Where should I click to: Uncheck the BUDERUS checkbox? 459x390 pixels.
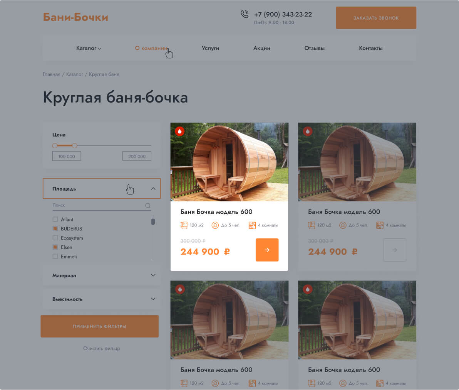tap(55, 228)
